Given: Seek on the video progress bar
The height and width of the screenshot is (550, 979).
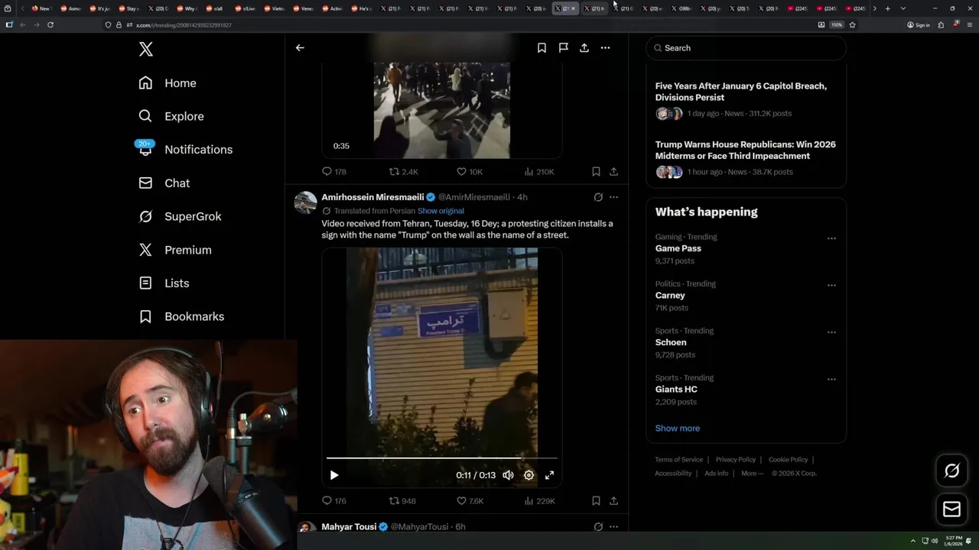Looking at the screenshot, I should pyautogui.click(x=442, y=458).
